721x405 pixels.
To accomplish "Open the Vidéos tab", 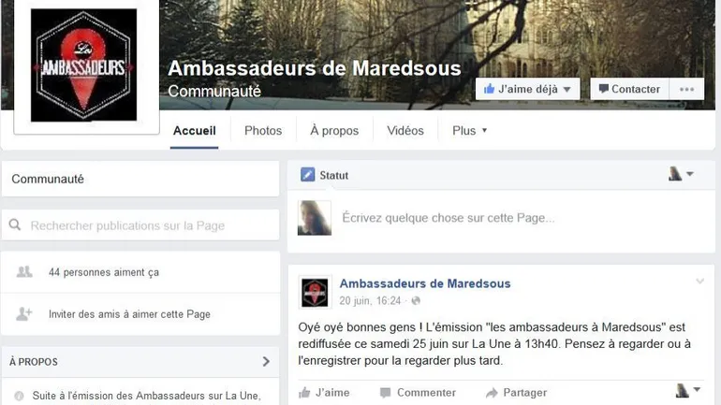I will pyautogui.click(x=405, y=131).
